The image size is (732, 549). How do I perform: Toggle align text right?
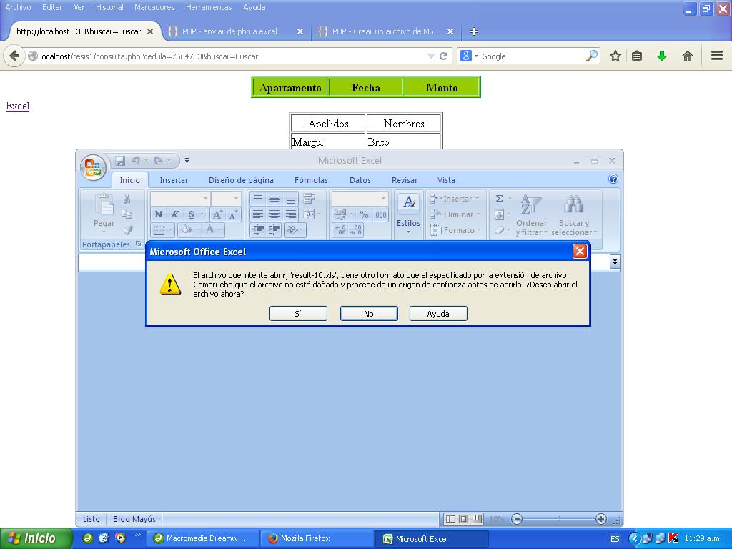[x=291, y=214]
